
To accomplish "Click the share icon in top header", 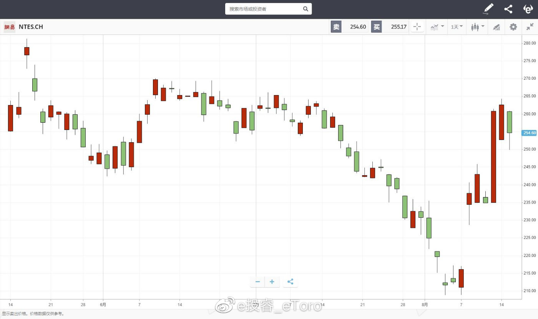I will point(508,9).
